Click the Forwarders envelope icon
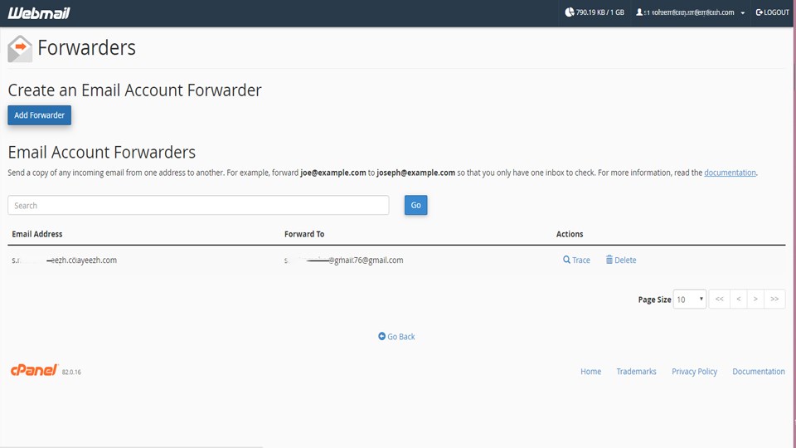The width and height of the screenshot is (796, 448). (x=20, y=49)
